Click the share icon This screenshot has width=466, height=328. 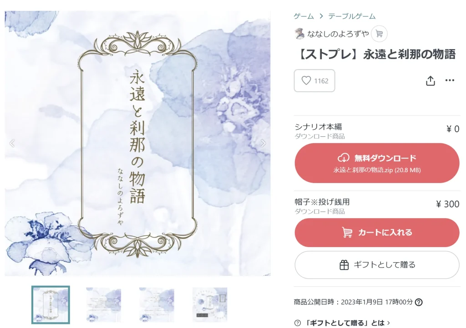(430, 81)
